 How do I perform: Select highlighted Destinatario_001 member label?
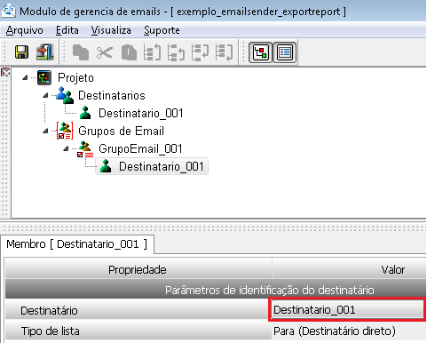tap(162, 166)
